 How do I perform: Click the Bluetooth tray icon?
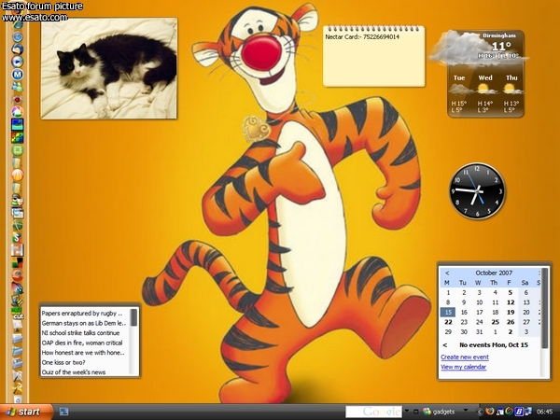[519, 412]
